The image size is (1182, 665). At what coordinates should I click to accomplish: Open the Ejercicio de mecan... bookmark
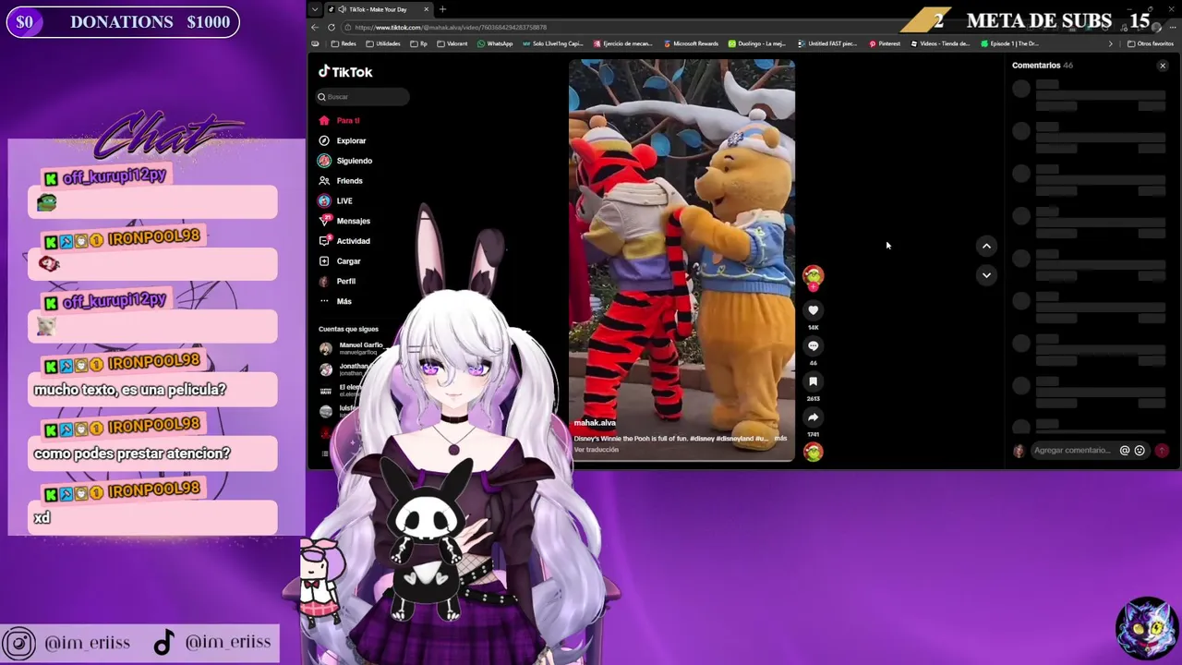(x=623, y=43)
